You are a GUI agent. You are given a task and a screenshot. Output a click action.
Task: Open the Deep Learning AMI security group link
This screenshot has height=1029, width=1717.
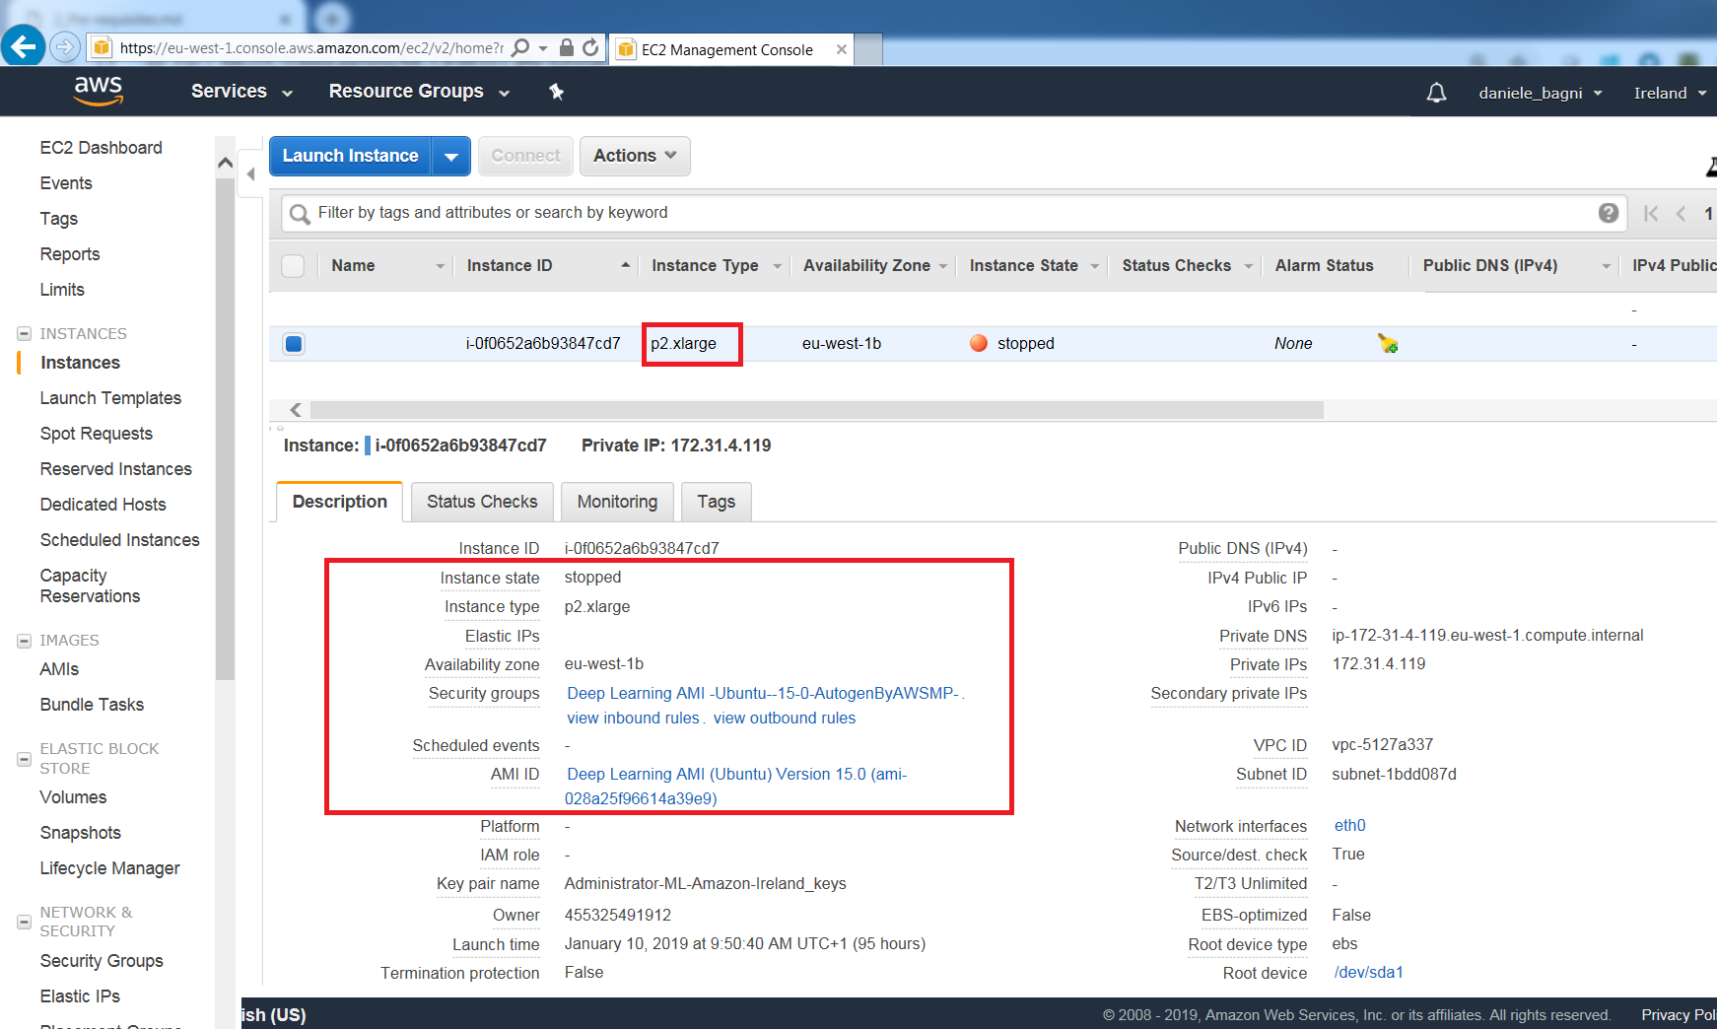763,693
